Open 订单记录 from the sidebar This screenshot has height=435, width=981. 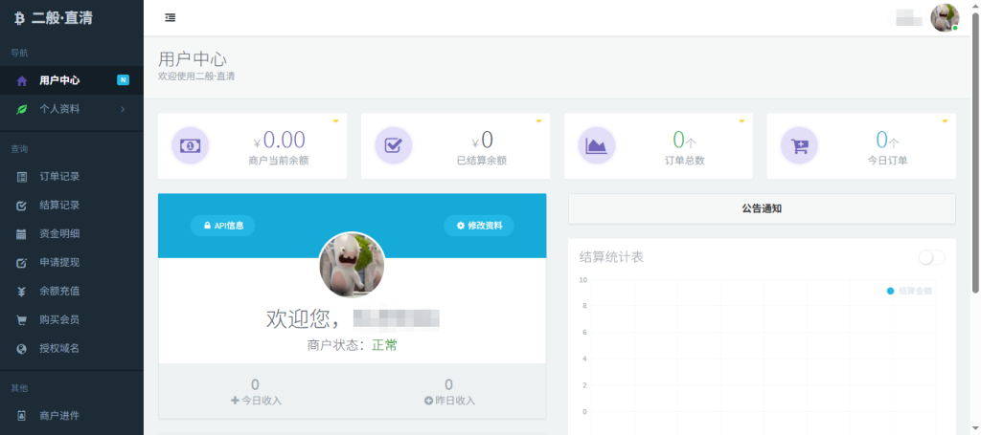click(x=72, y=177)
